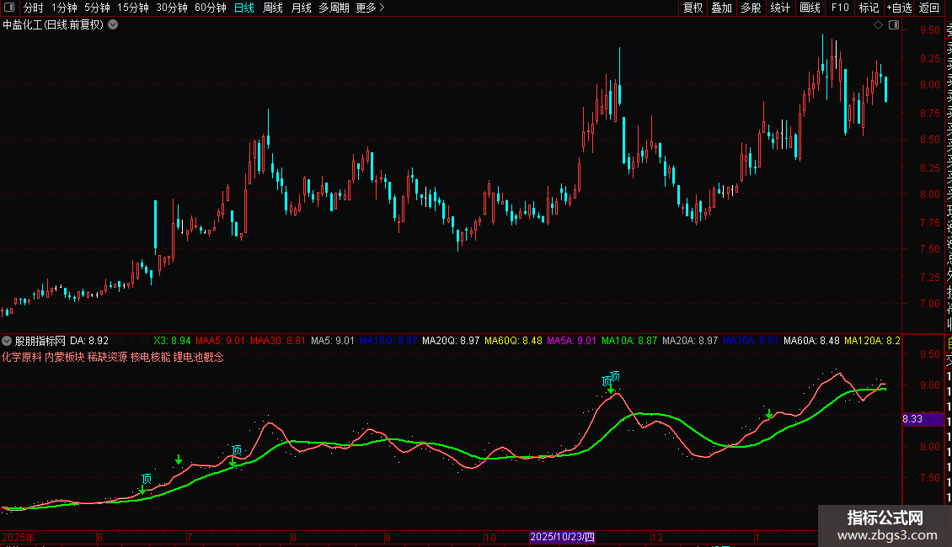This screenshot has width=952, height=547.
Task: Click the 股朋指标网 indicator name
Action: [40, 341]
